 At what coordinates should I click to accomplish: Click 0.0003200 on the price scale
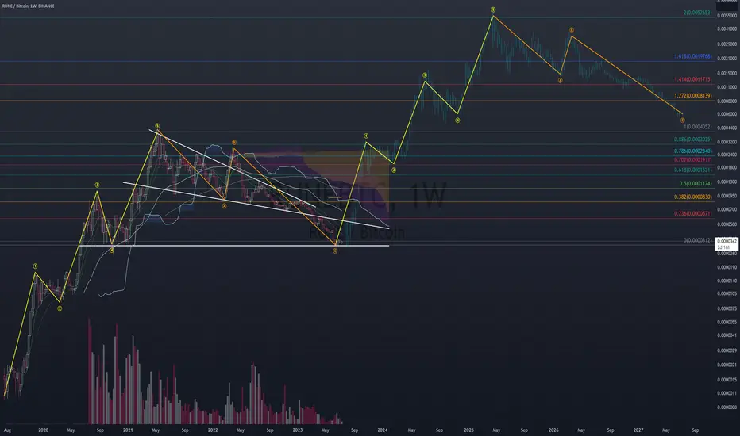pyautogui.click(x=727, y=142)
